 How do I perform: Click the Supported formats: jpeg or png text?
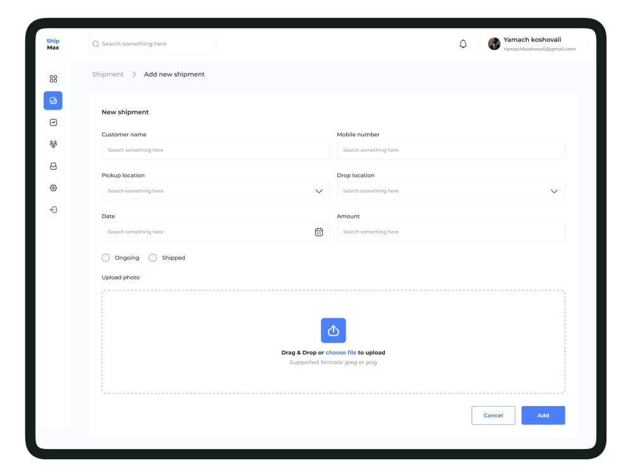[333, 362]
